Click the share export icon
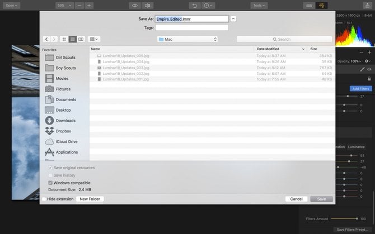Image resolution: width=375 pixels, height=234 pixels. [x=367, y=6]
